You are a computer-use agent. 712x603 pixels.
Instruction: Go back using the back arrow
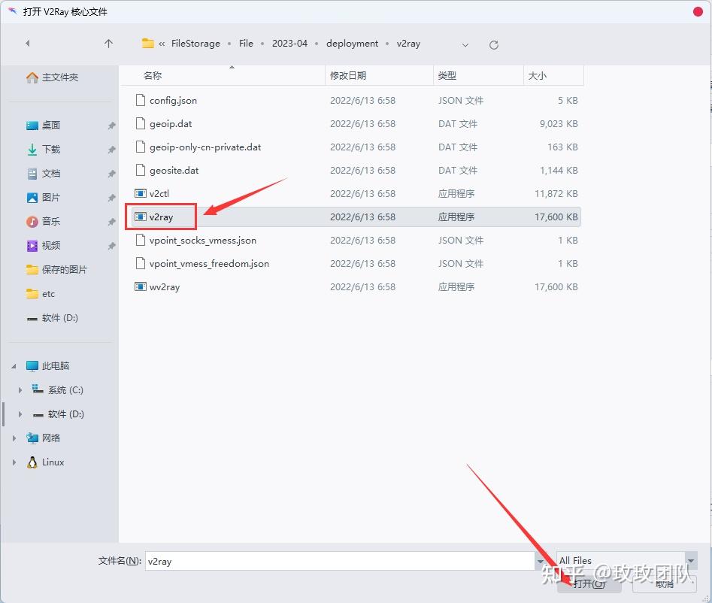(28, 43)
